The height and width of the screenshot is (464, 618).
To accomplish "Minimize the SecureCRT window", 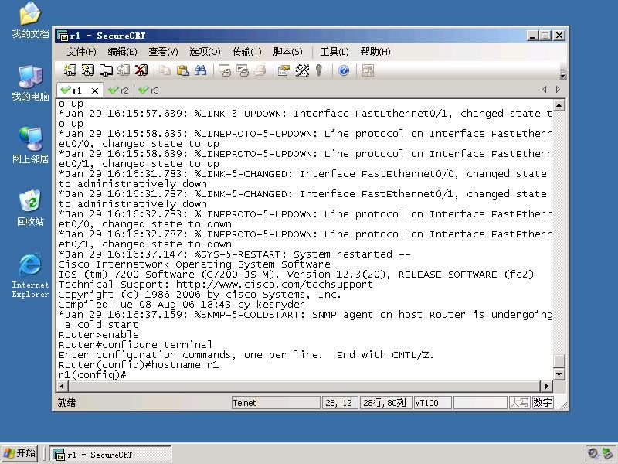I will click(x=532, y=36).
